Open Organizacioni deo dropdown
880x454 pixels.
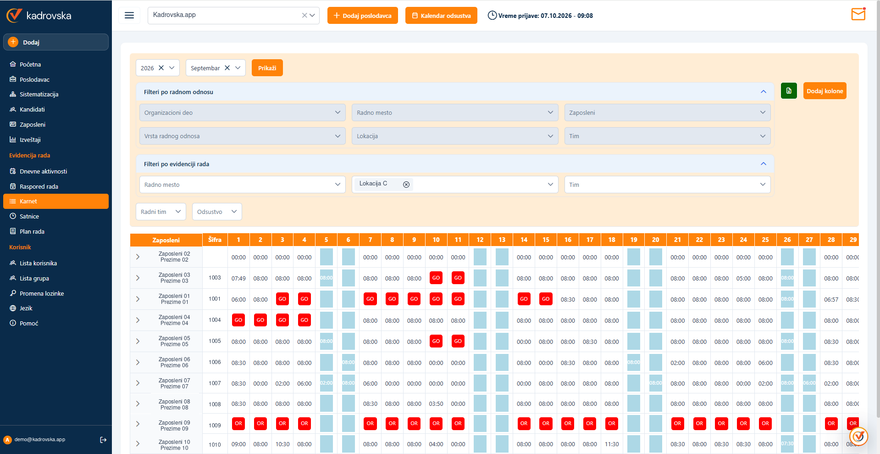click(x=242, y=112)
